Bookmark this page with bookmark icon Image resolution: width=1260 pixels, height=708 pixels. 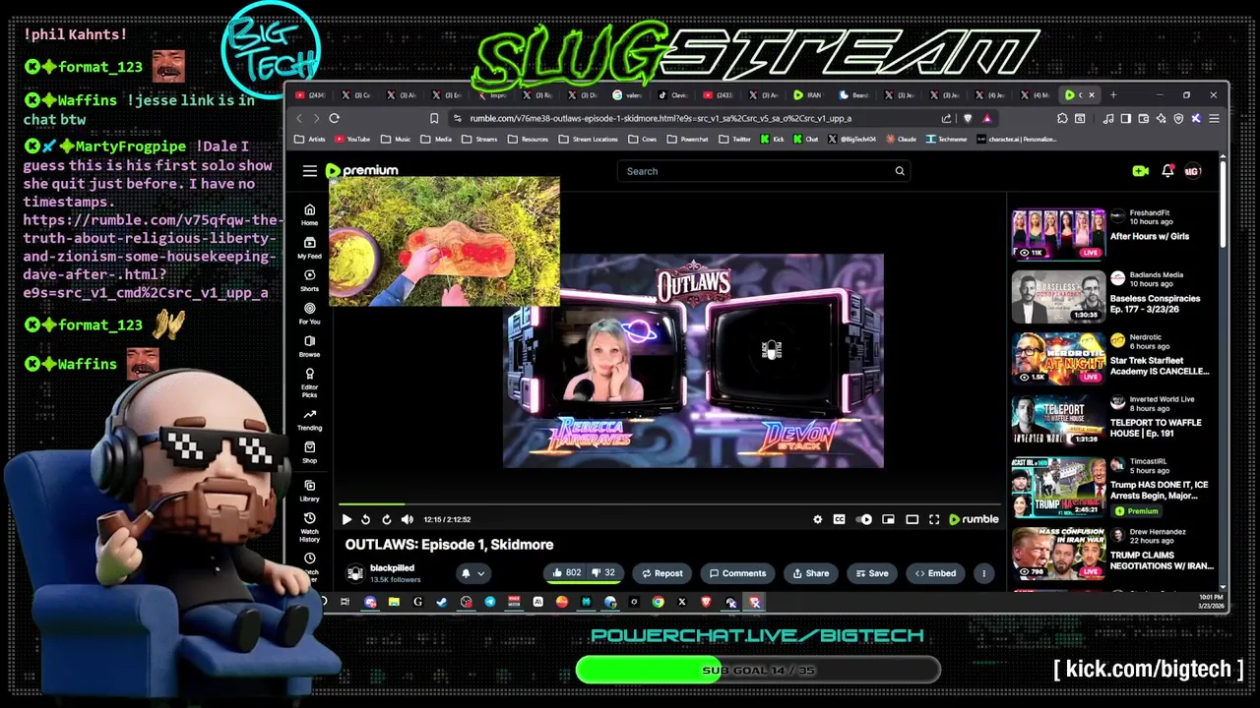pos(434,118)
